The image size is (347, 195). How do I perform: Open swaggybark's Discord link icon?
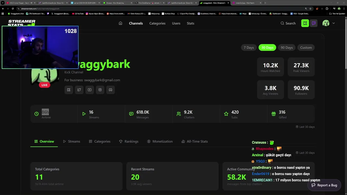(x=110, y=90)
